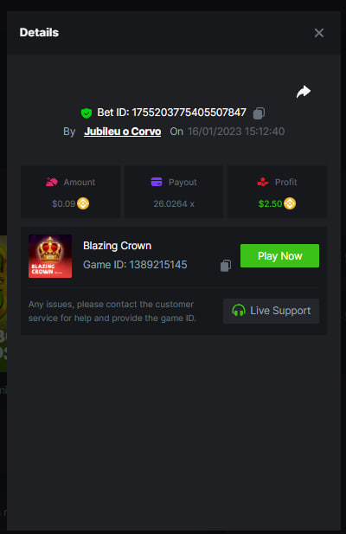Click the green verified shield icon
This screenshot has height=534, width=346.
tap(86, 113)
